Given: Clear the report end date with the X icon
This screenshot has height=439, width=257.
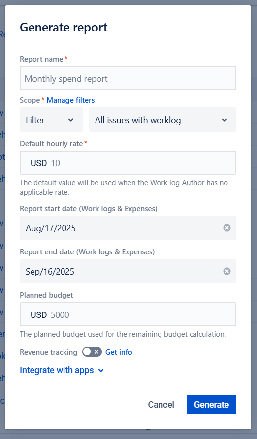Looking at the screenshot, I should (227, 271).
